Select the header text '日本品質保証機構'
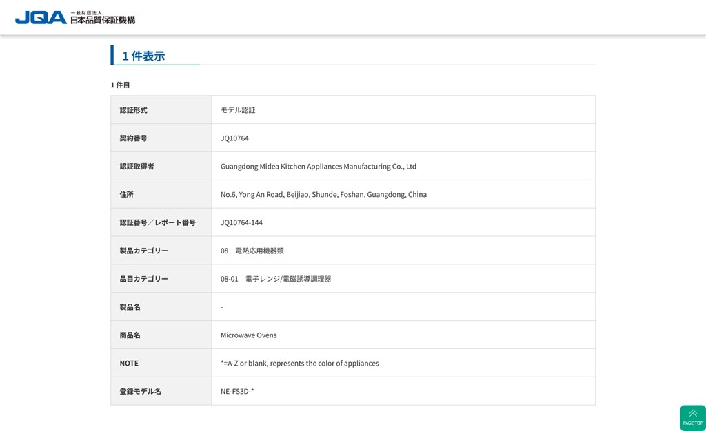 (x=103, y=20)
